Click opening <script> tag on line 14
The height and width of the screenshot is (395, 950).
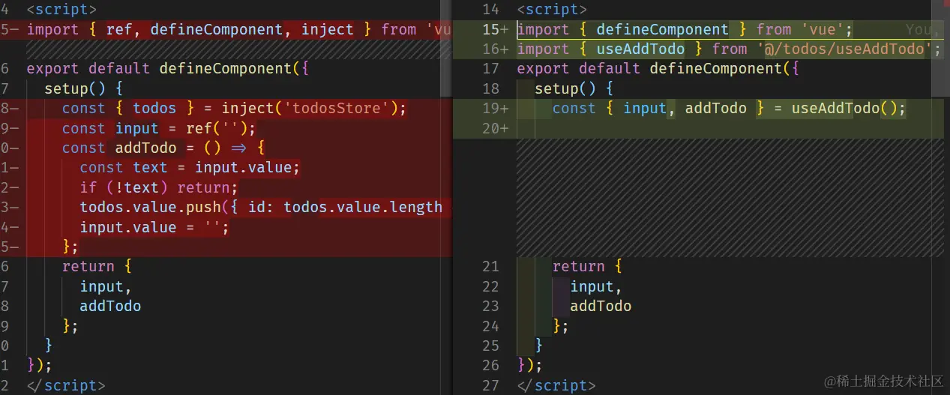coord(552,10)
